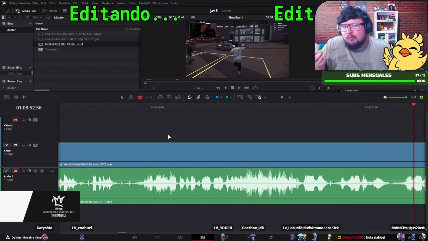Zoom in timeline with plus button
This screenshot has height=241, width=428.
(290, 97)
